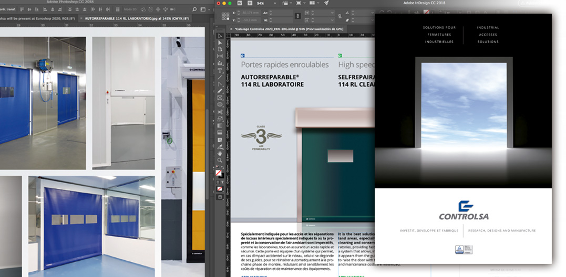
Task: Select the InDesign Pencil tool
Action: point(220,91)
